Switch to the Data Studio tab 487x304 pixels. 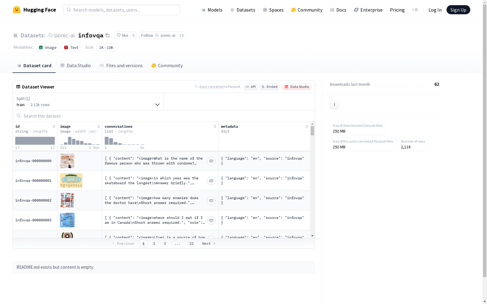tap(75, 66)
